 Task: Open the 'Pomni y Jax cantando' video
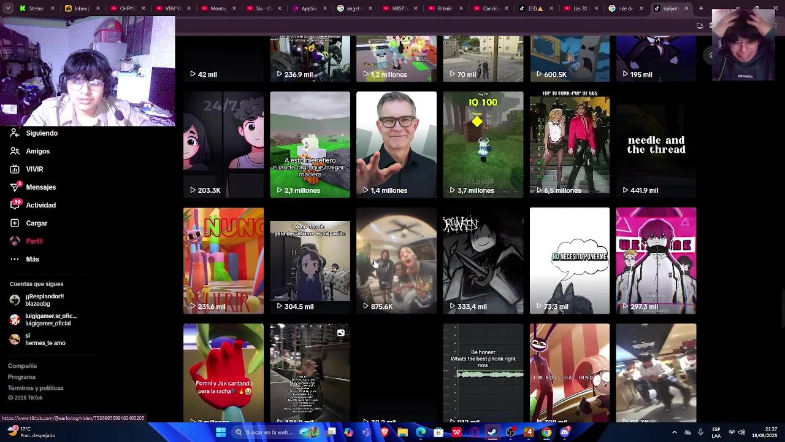pyautogui.click(x=223, y=373)
